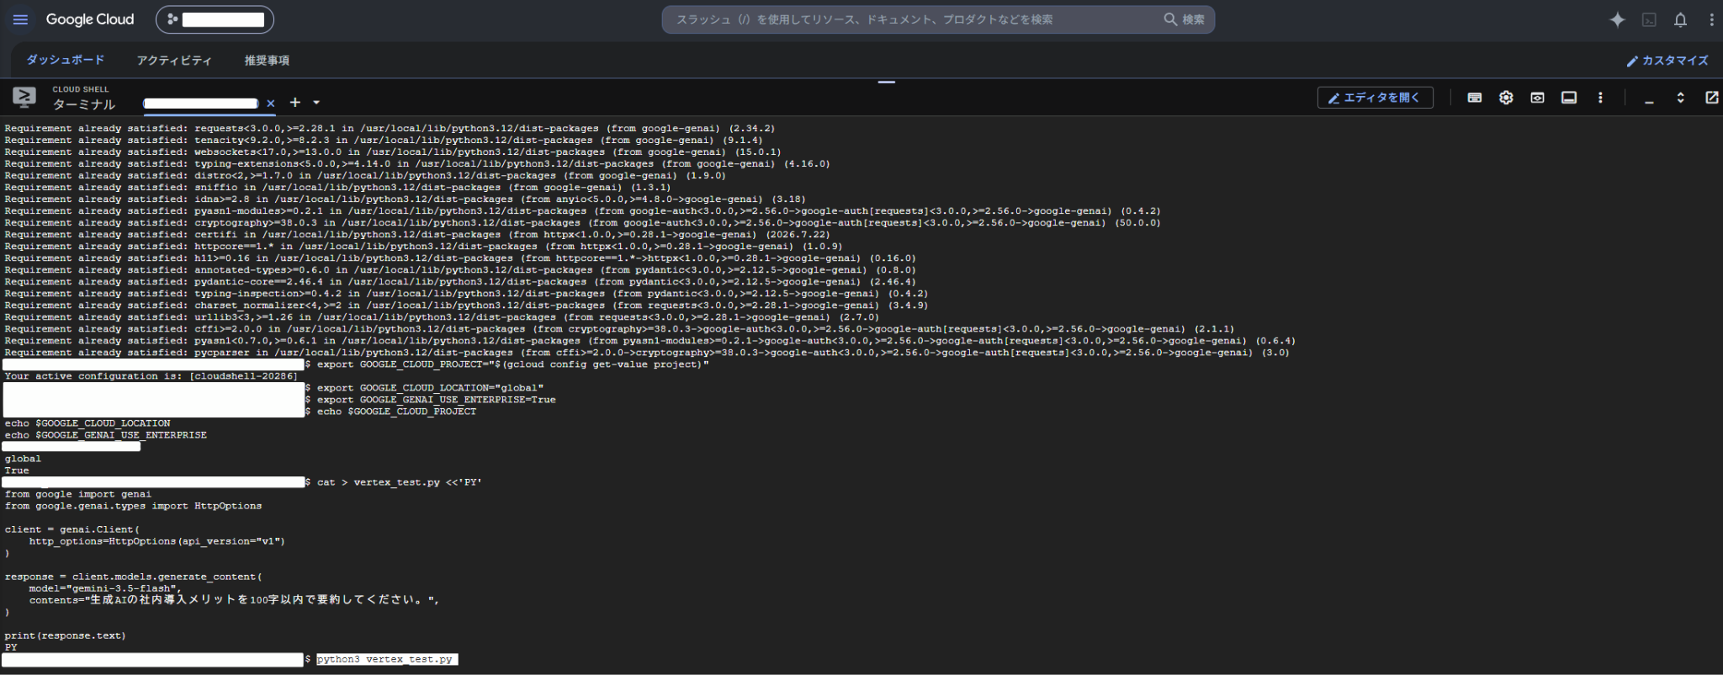Click the 'echo $GOOGLE_CLOUD_PROJECT' command line
1723x675 pixels.
(x=396, y=412)
